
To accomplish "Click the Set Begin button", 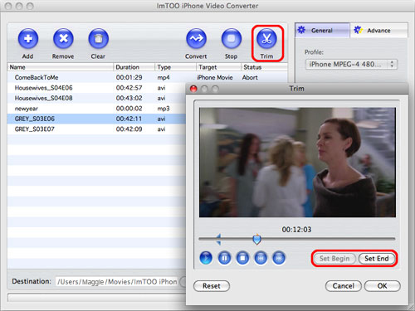I will [x=334, y=259].
